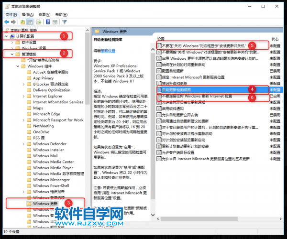Click the 软件设置 folder icon
The image size is (287, 239).
[18, 43]
